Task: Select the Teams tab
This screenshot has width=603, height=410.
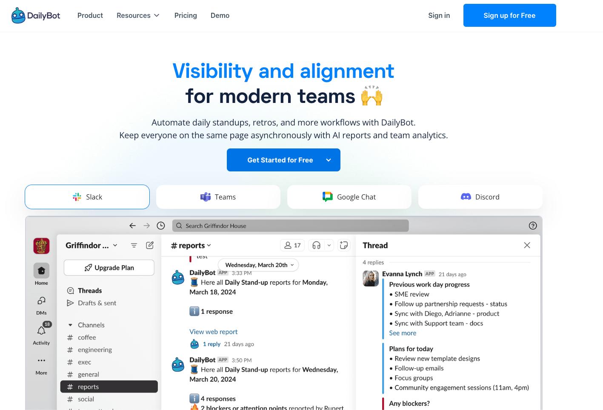Action: click(x=218, y=197)
